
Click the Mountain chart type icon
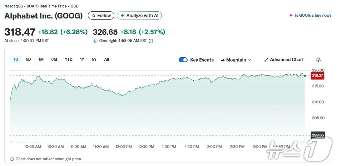coord(223,60)
